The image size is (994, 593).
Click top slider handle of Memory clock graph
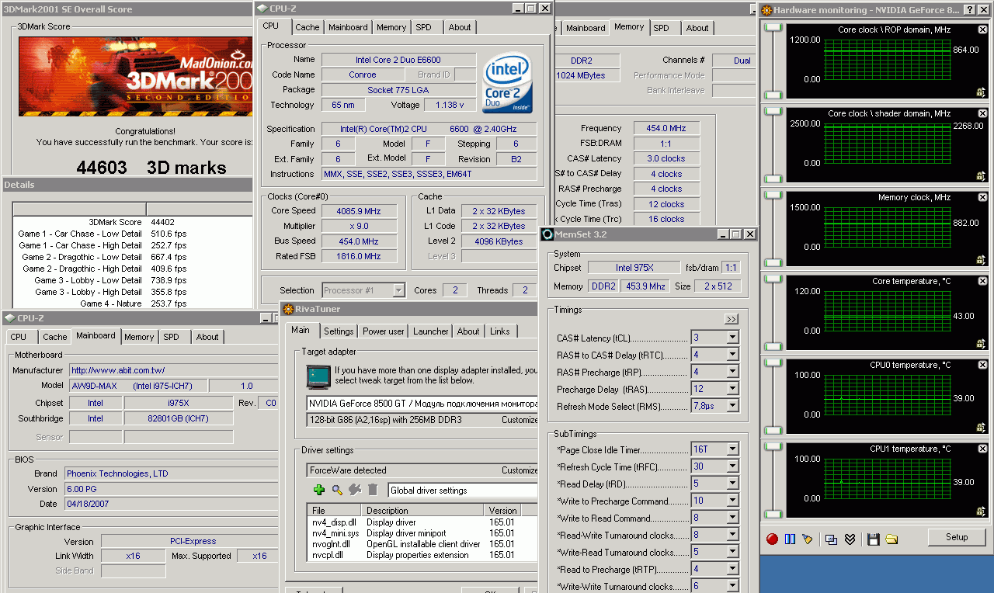pos(773,195)
